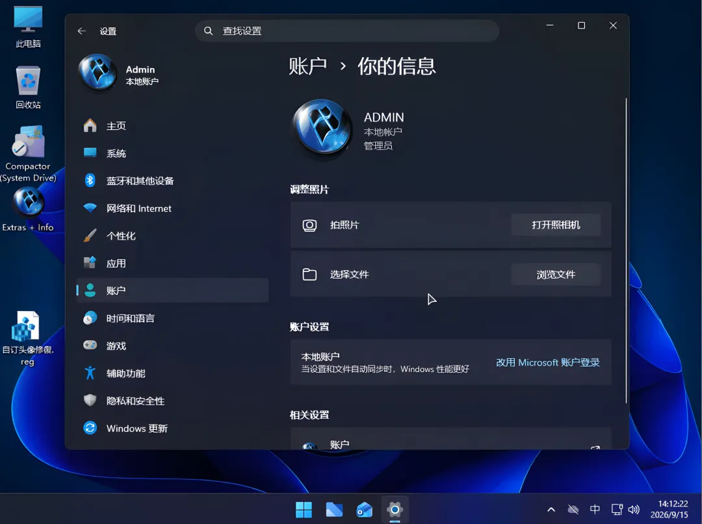Viewport: 702px width, 524px height.
Task: Select the Extras + Info desktop icon
Action: pyautogui.click(x=28, y=210)
